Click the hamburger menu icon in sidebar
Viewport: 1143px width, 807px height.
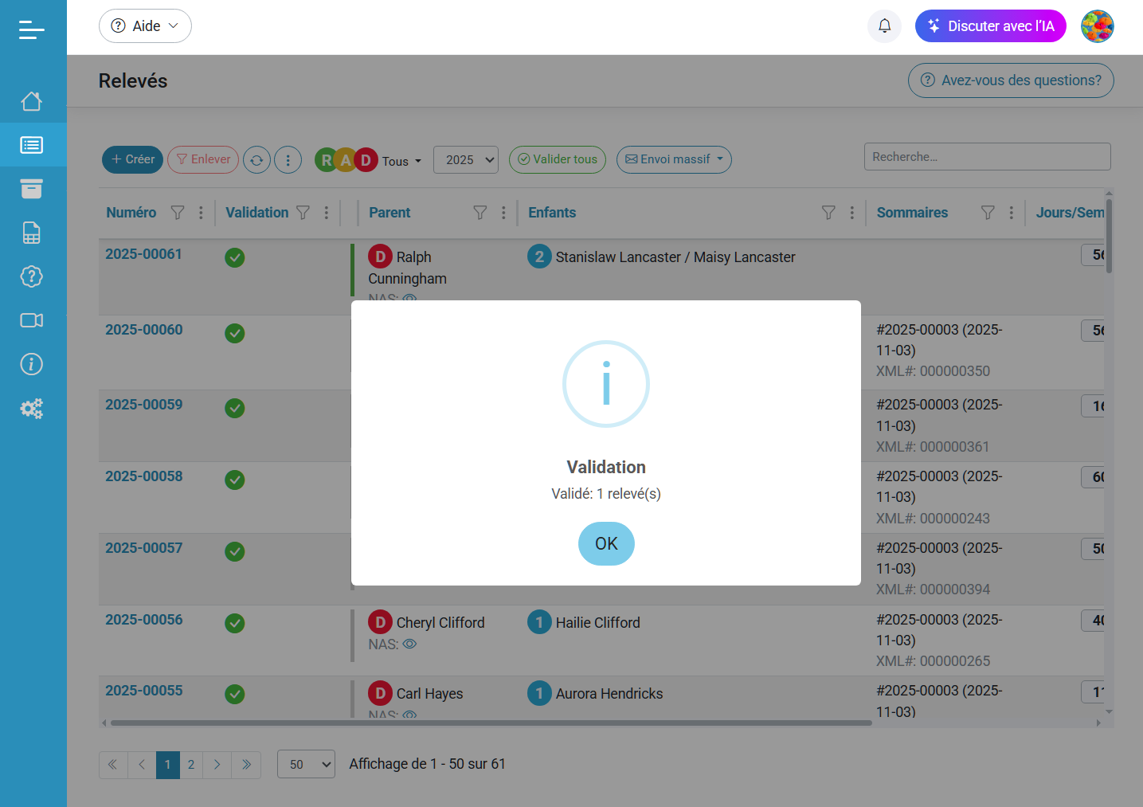pos(32,29)
